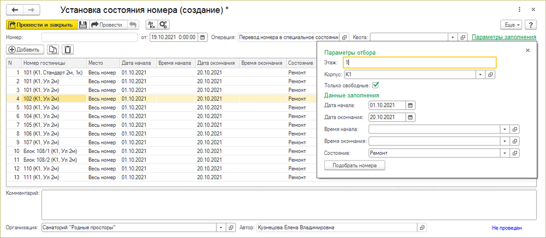Click the Провести button
Viewport: 546px width, 238px height.
[x=108, y=25]
